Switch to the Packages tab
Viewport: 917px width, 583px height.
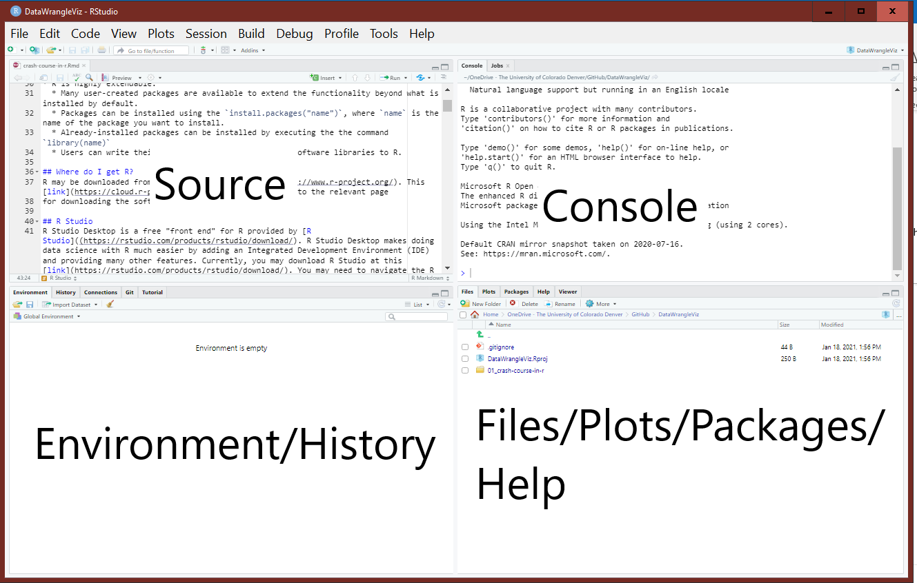[515, 291]
